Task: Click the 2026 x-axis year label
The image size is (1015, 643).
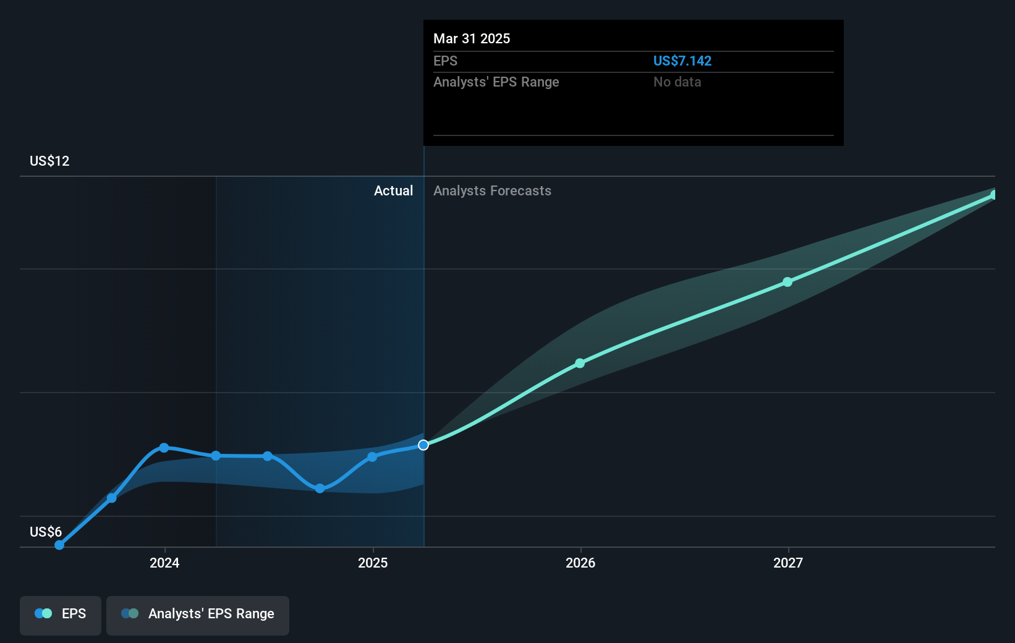Action: (580, 563)
